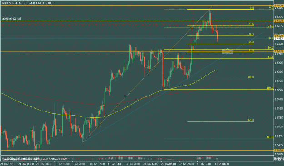Screen dimensions: 284x166
Task: Click the 1.5925 price scale label
Action: pos(279,63)
